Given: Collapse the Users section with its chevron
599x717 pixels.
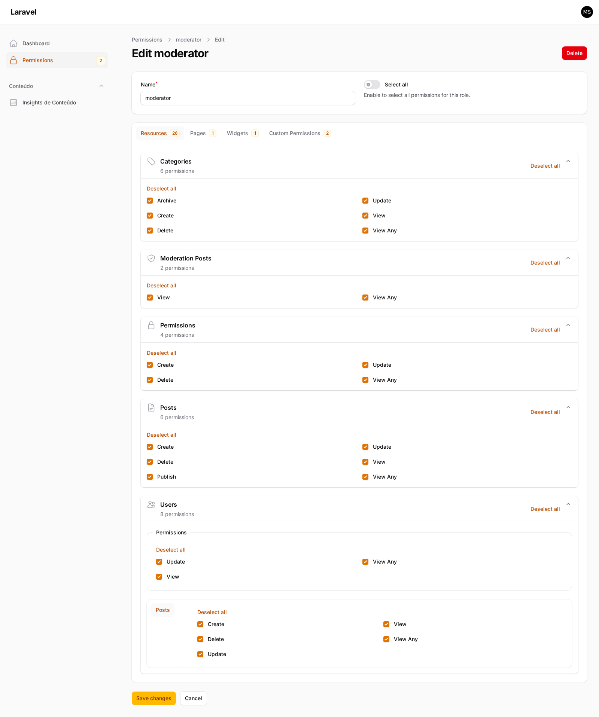Looking at the screenshot, I should click(568, 504).
